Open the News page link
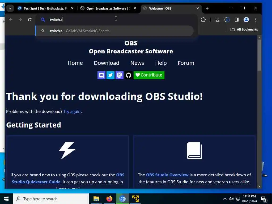This screenshot has width=272, height=204. click(137, 63)
